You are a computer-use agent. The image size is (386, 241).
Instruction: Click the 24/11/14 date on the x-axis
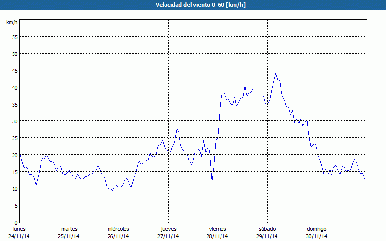point(19,236)
